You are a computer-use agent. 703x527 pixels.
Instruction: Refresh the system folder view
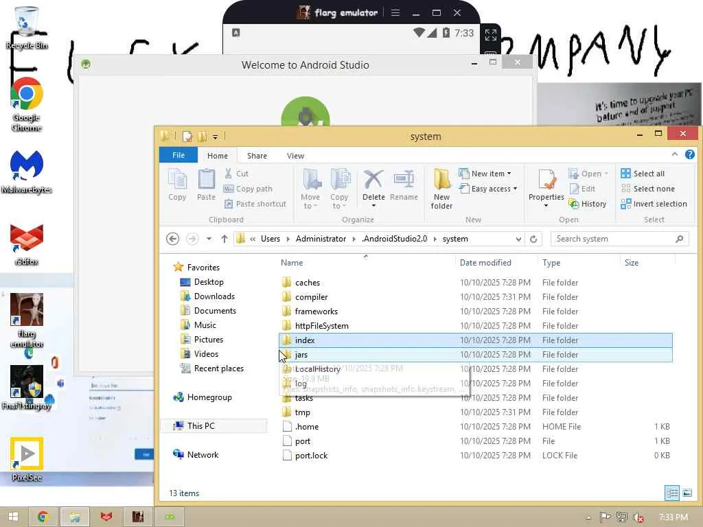click(x=533, y=239)
